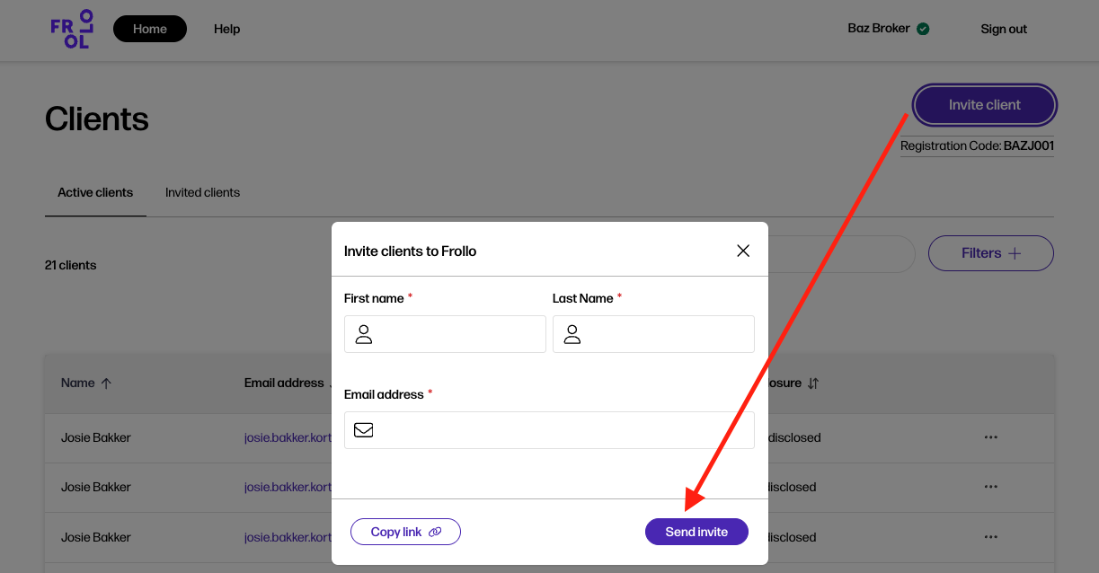Open the Help page
The width and height of the screenshot is (1099, 573).
coord(226,29)
